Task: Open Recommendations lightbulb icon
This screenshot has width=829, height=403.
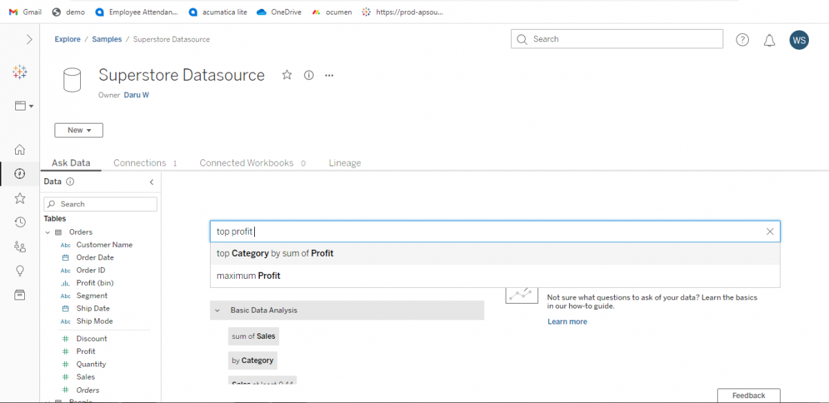Action: tap(19, 270)
